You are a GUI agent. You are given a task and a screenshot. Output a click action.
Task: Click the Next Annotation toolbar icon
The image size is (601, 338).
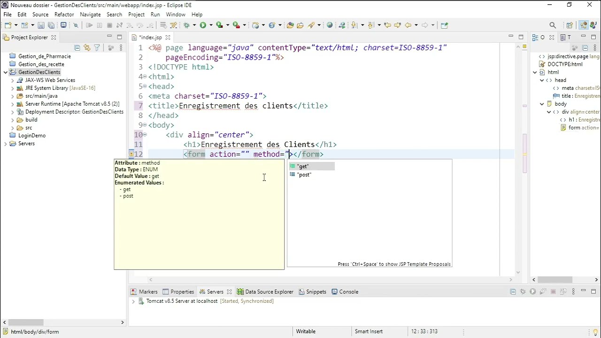coord(354,25)
